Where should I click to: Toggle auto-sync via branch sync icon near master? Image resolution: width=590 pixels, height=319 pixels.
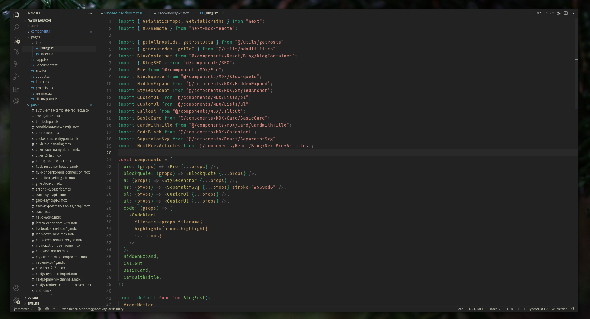point(32,309)
